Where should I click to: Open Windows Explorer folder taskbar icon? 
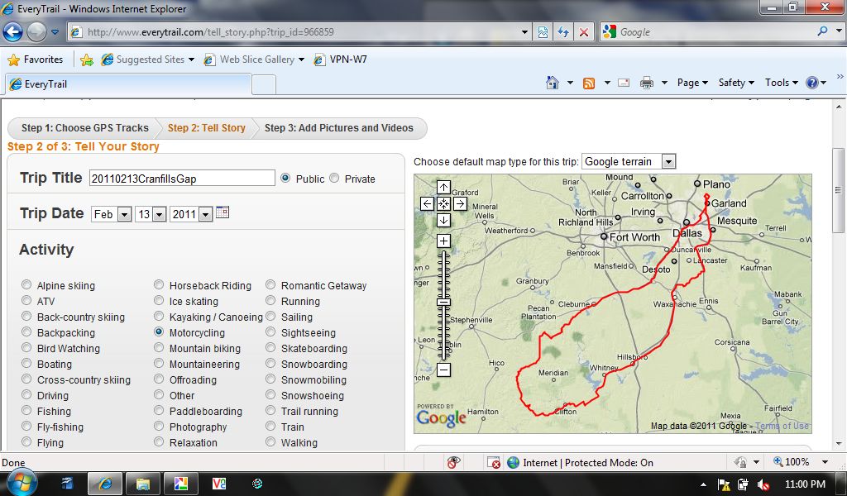click(142, 484)
